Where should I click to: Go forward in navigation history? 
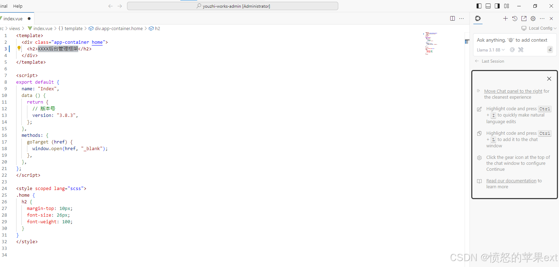(120, 6)
